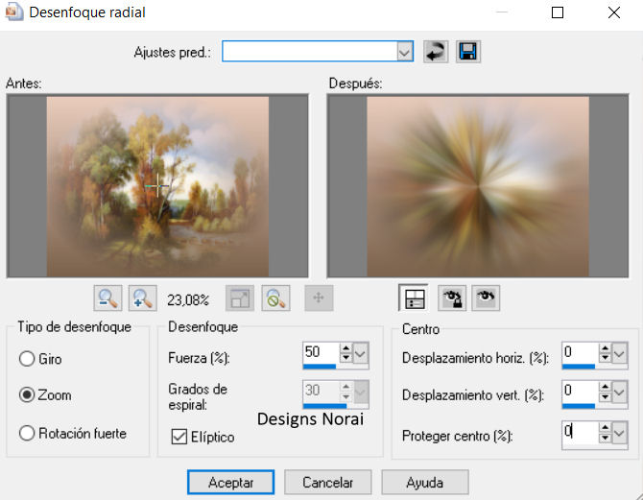
Task: Click the Después blurred preview image
Action: tap(478, 186)
